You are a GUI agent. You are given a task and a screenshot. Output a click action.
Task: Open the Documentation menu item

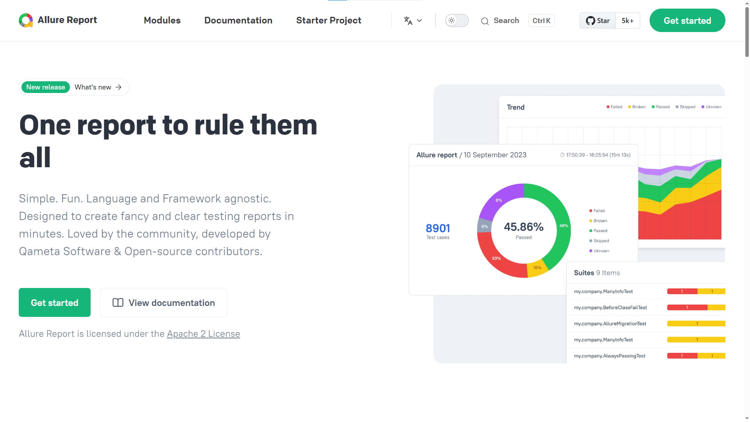coord(238,20)
